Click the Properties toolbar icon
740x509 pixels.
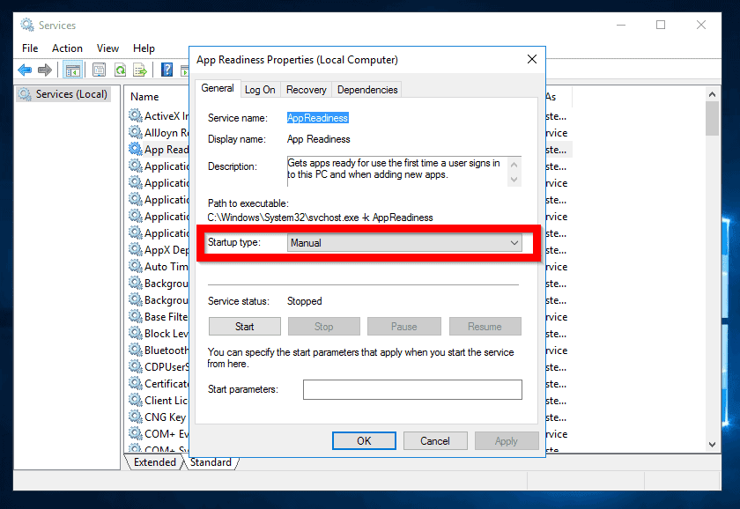pyautogui.click(x=99, y=70)
